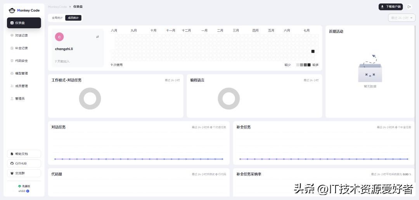This screenshot has width=419, height=200.
Task: Click the 编程语言 donut chart
Action: [x=229, y=99]
